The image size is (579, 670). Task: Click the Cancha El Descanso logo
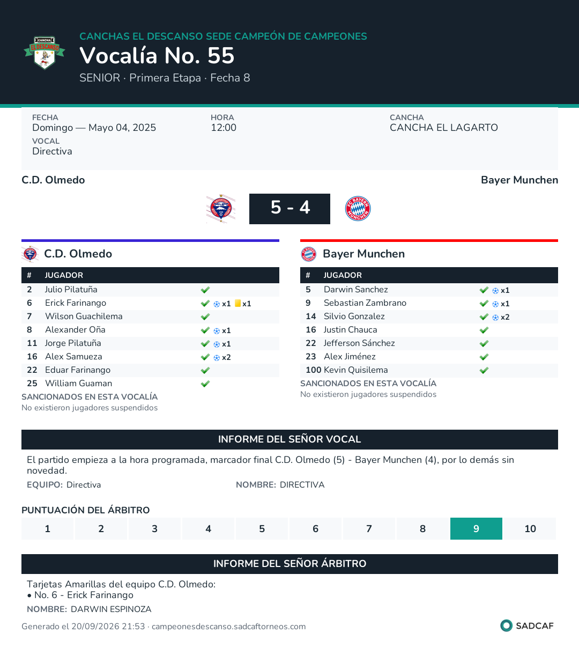pos(44,53)
